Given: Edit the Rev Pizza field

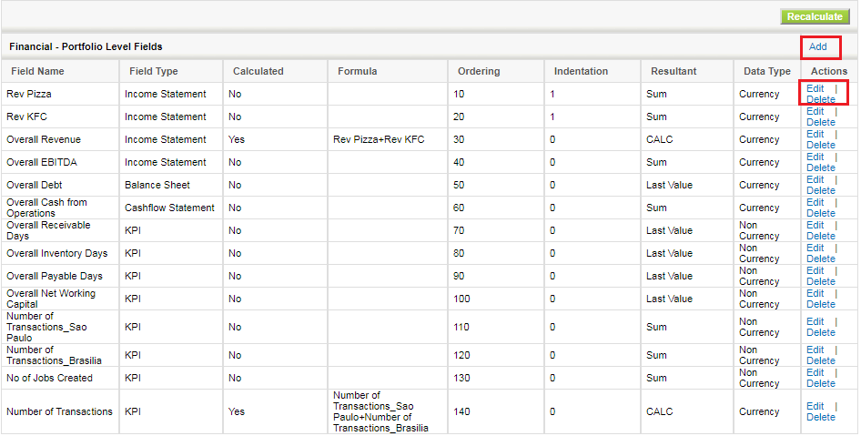Looking at the screenshot, I should [x=815, y=88].
